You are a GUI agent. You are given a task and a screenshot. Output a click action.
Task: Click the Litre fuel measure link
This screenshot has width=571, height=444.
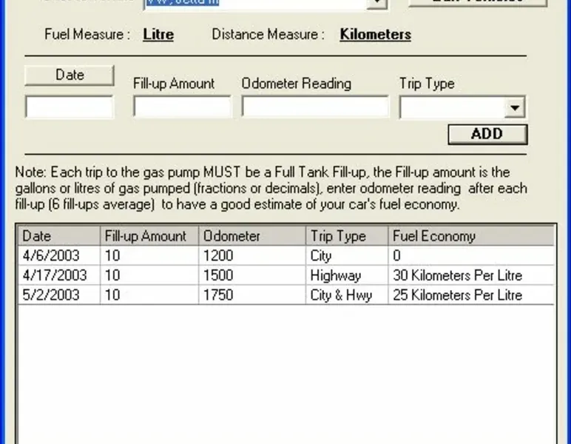click(x=158, y=35)
